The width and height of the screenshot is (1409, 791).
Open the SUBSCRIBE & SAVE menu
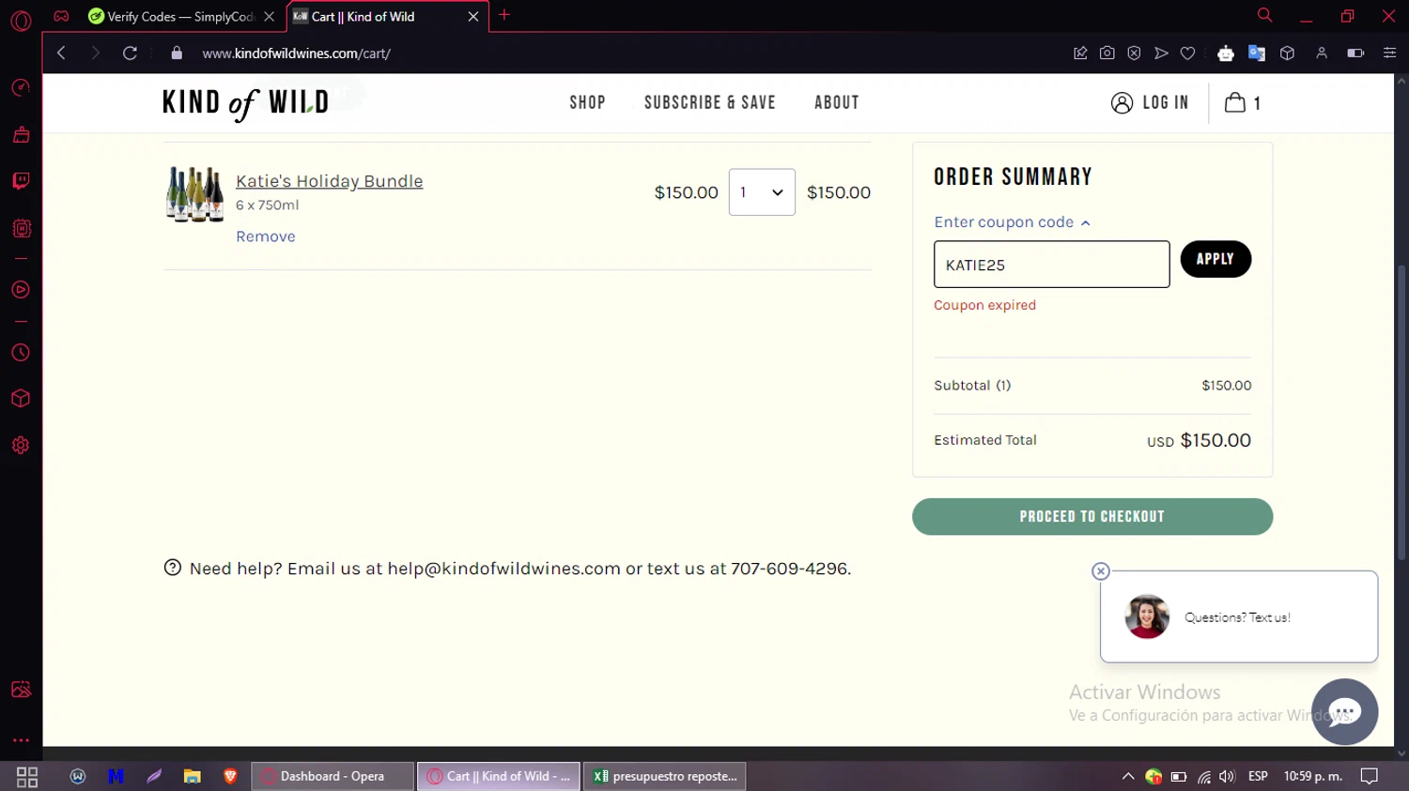710,102
